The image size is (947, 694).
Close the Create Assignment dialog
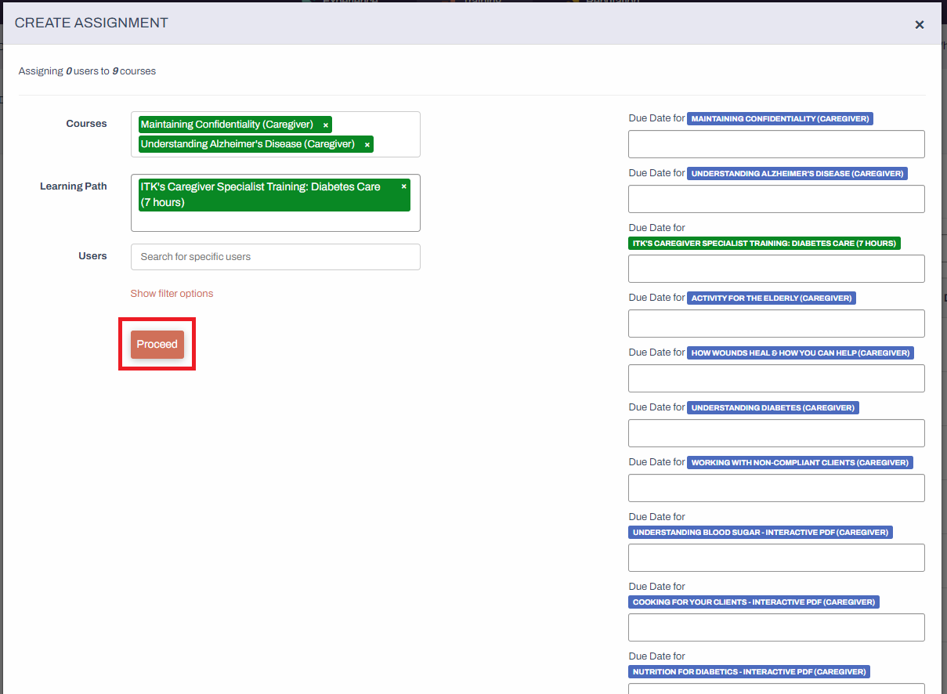coord(919,24)
